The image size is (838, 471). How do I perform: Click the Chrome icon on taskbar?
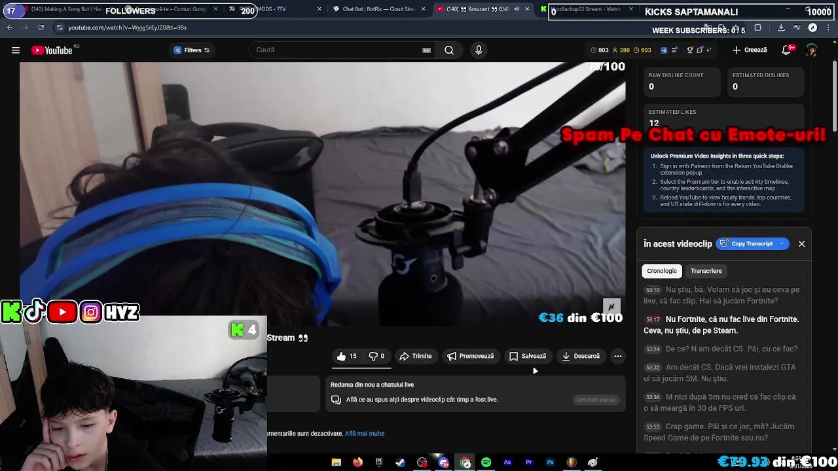465,462
